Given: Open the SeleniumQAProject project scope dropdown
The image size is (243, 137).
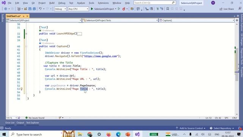Looking at the screenshot, I should [x=44, y=20].
